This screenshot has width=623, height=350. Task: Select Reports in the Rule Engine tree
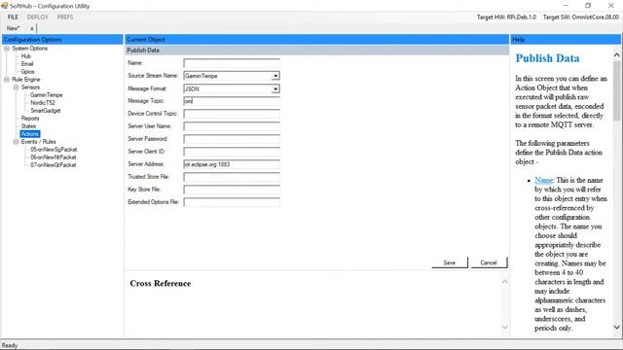tap(30, 119)
